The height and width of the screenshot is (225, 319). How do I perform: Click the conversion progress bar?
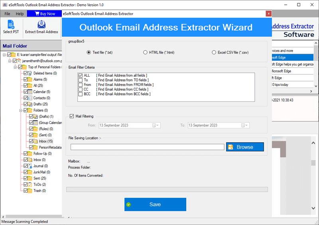pos(167,189)
